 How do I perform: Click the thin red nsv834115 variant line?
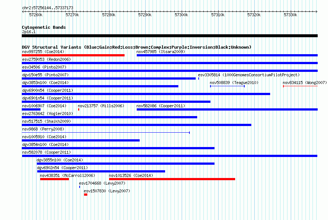click(300, 86)
